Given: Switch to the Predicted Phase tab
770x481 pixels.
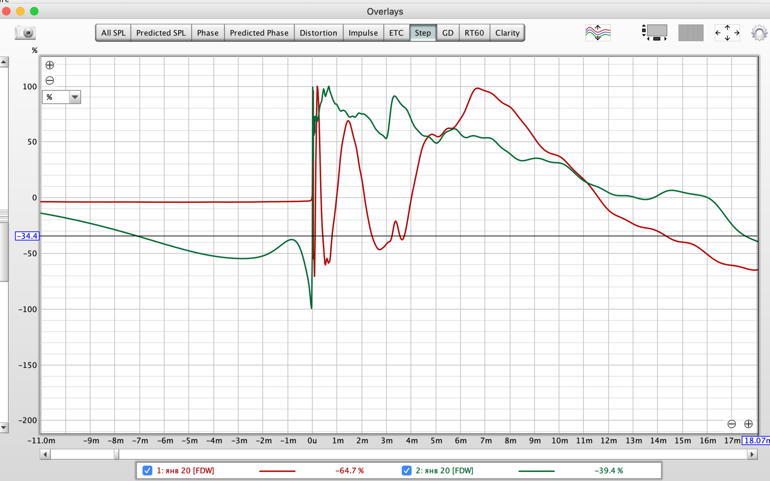Looking at the screenshot, I should click(x=259, y=33).
